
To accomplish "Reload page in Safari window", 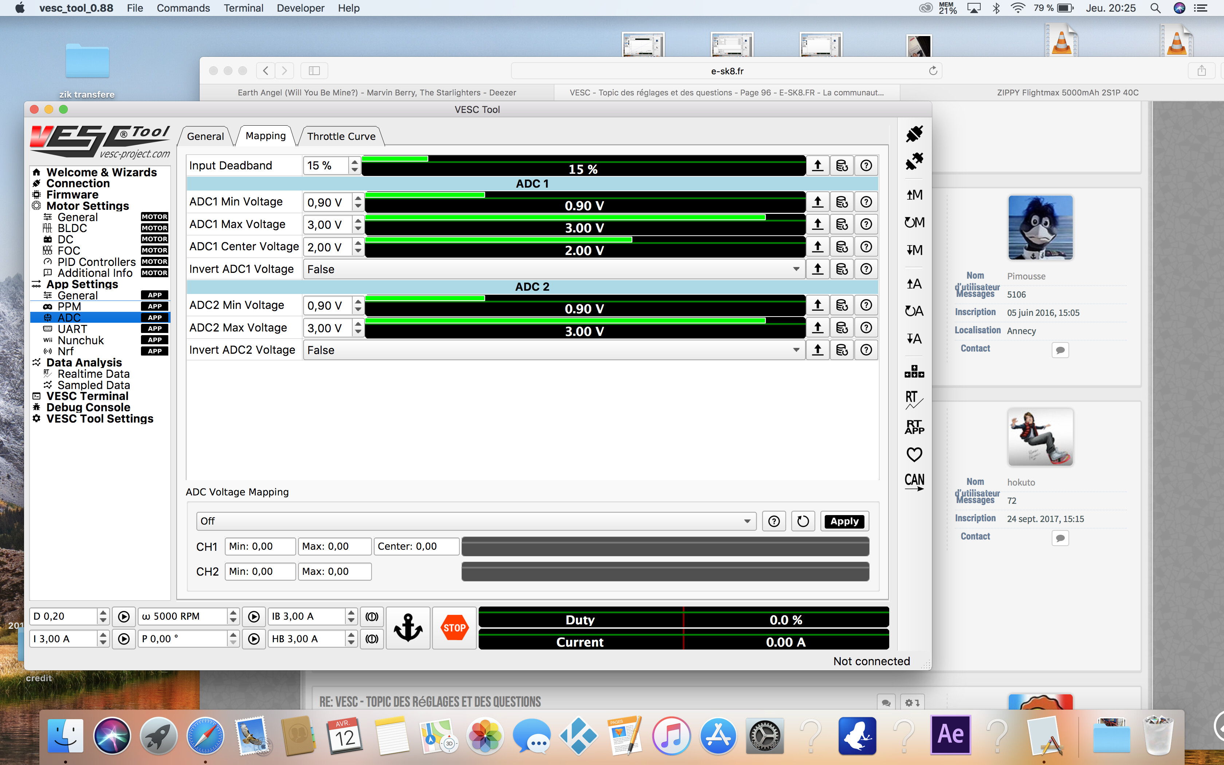I will click(933, 71).
